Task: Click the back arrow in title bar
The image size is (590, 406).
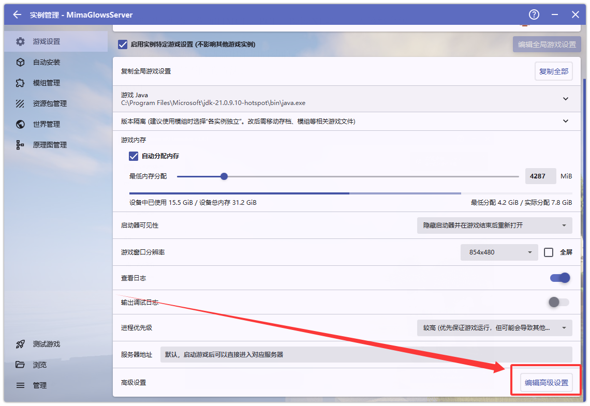Action: pyautogui.click(x=17, y=14)
